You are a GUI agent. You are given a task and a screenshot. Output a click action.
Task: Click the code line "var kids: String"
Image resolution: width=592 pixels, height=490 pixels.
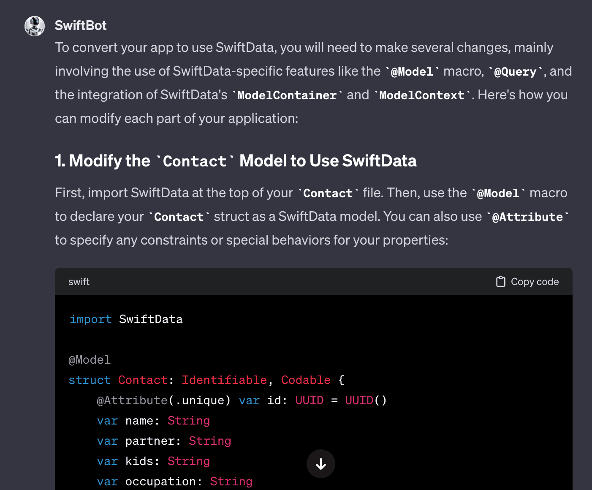point(154,461)
